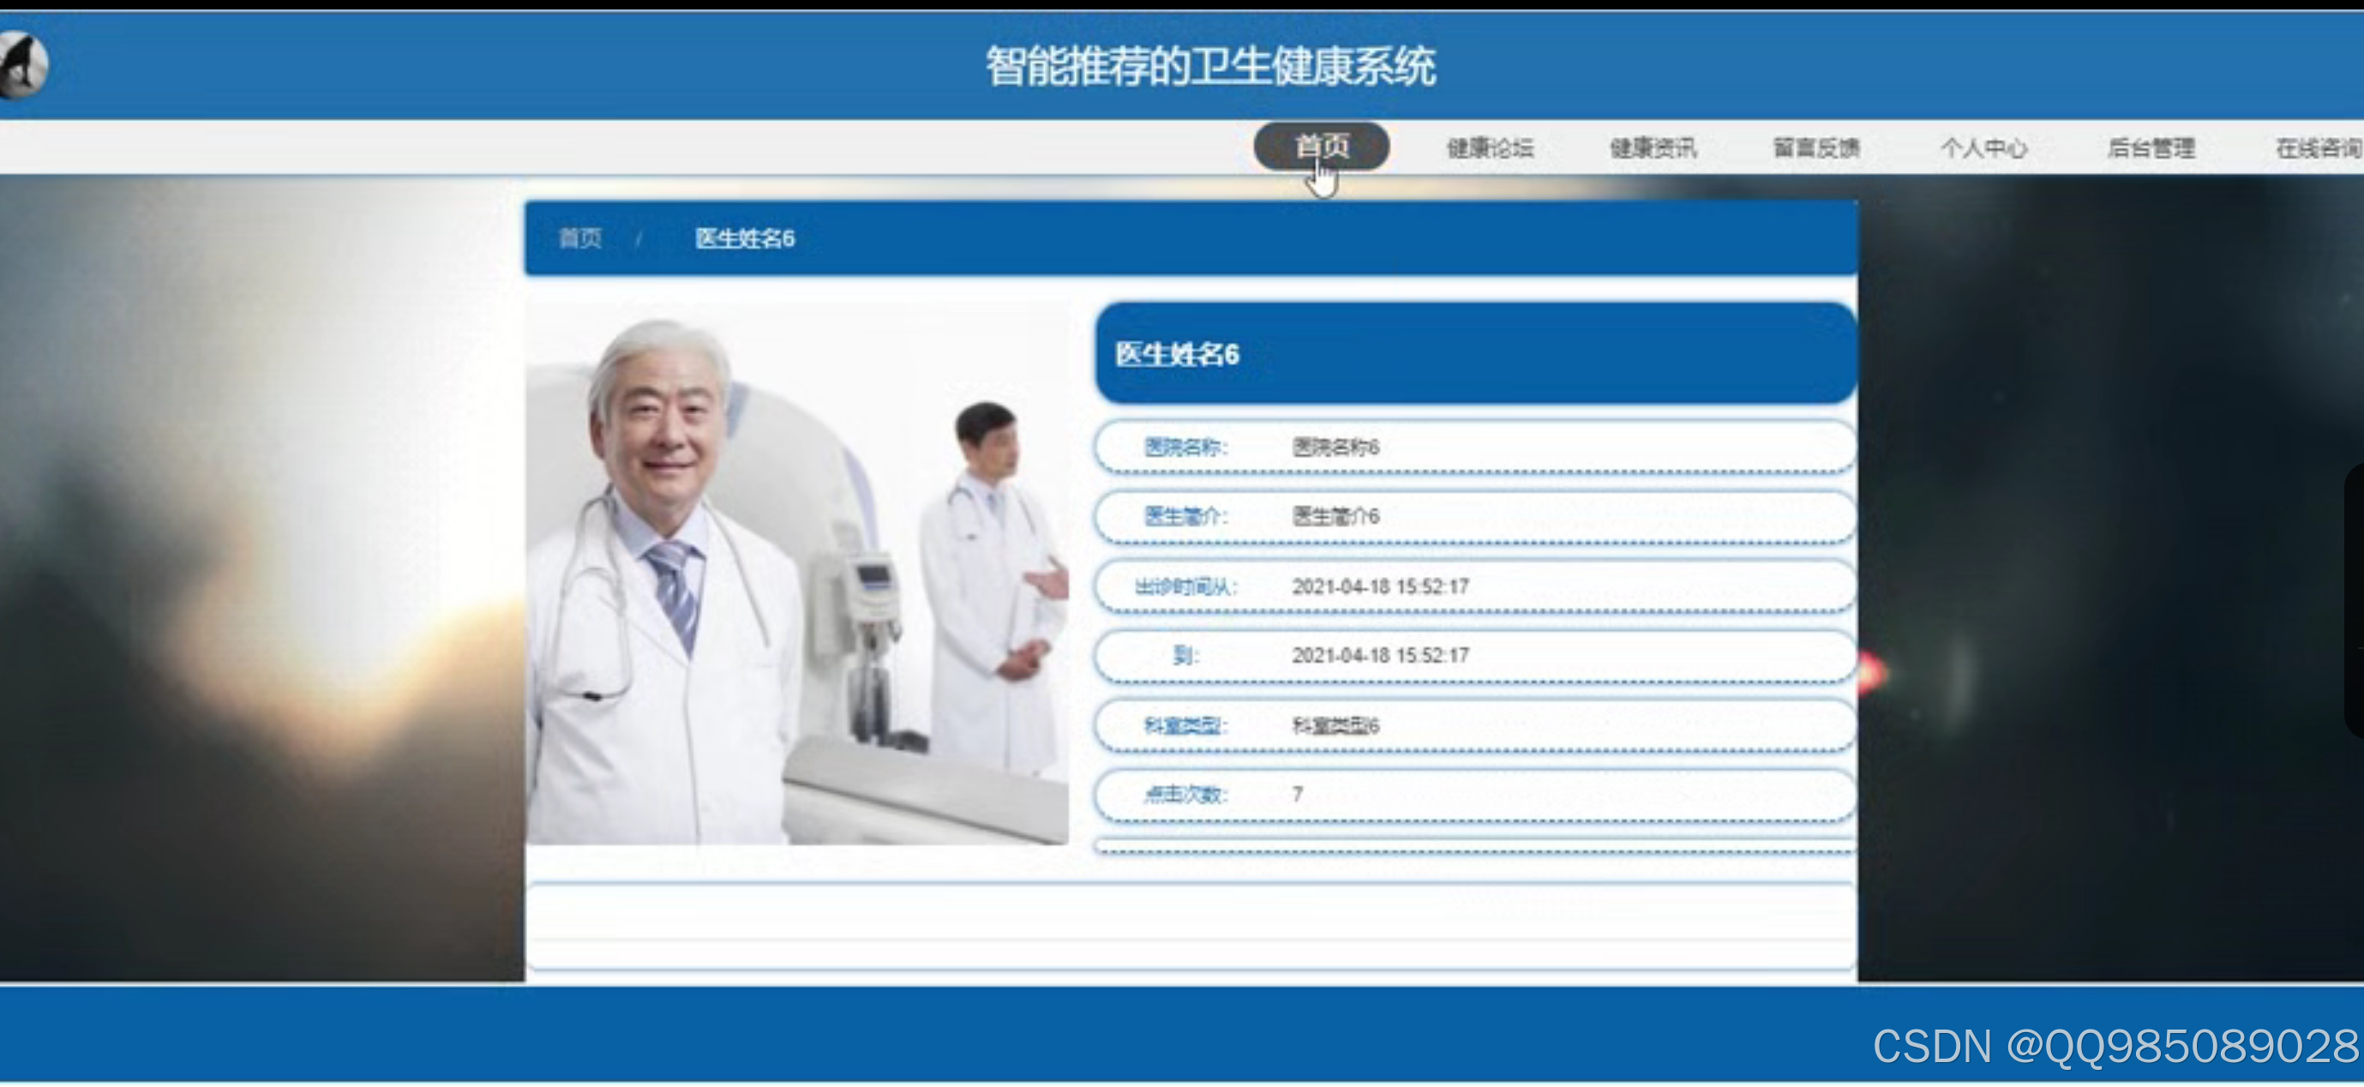This screenshot has height=1087, width=2364.
Task: Go to 个人中心 personal center
Action: [x=1984, y=147]
